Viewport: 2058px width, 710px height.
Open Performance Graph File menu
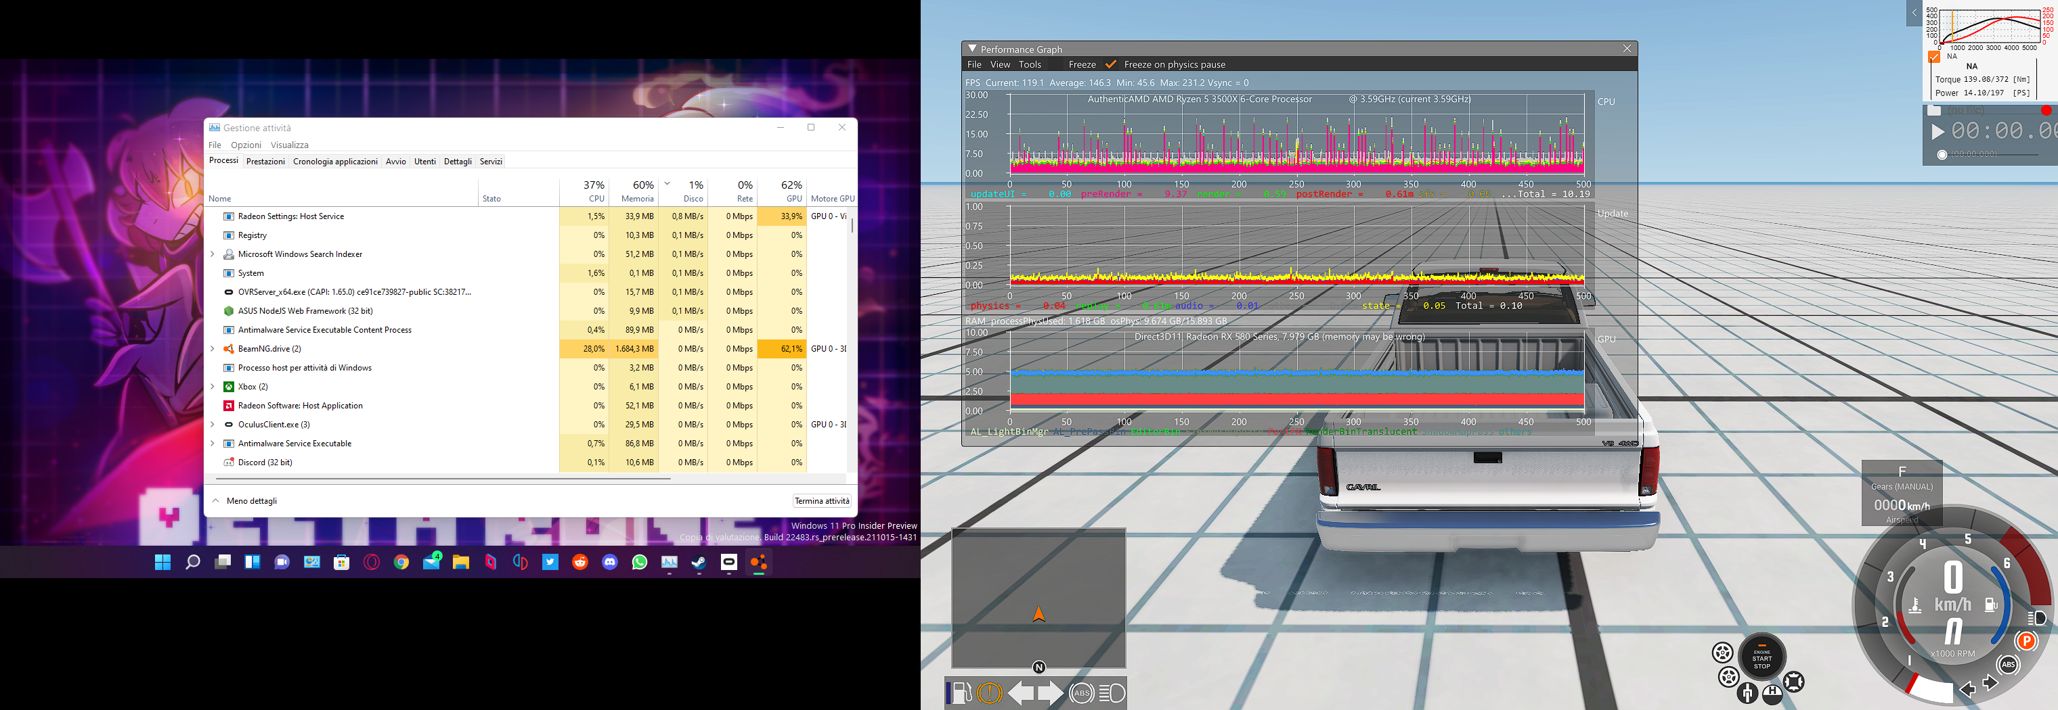pyautogui.click(x=974, y=65)
